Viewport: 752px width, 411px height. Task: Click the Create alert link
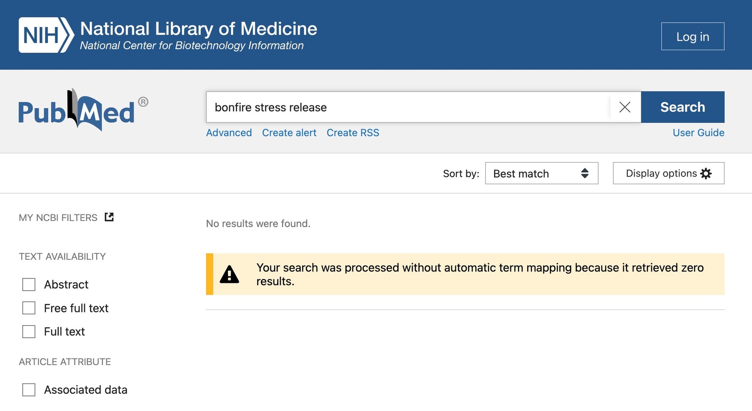click(x=289, y=133)
